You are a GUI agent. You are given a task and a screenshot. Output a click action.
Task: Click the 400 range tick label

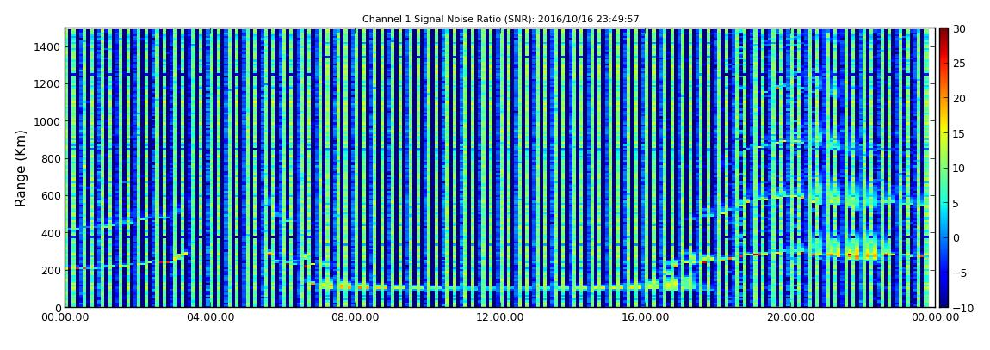pos(51,233)
